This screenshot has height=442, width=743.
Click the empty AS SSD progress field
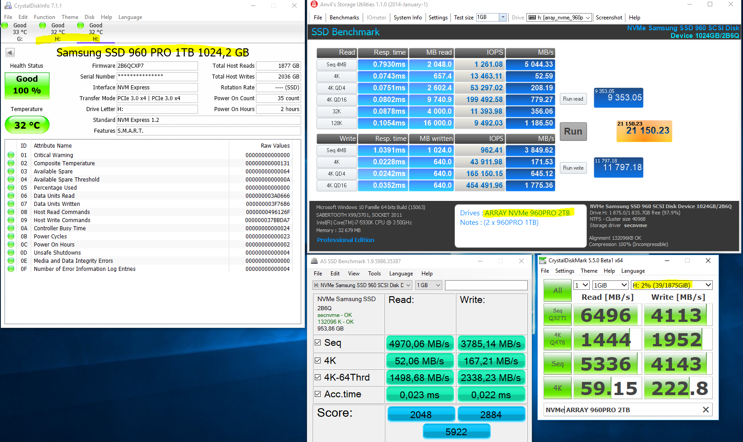point(486,285)
